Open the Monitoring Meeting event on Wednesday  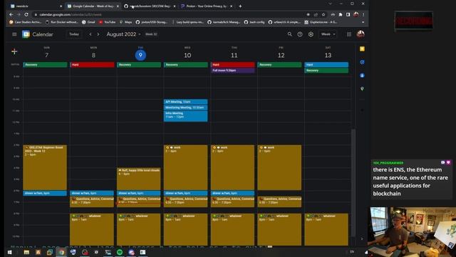tap(185, 108)
